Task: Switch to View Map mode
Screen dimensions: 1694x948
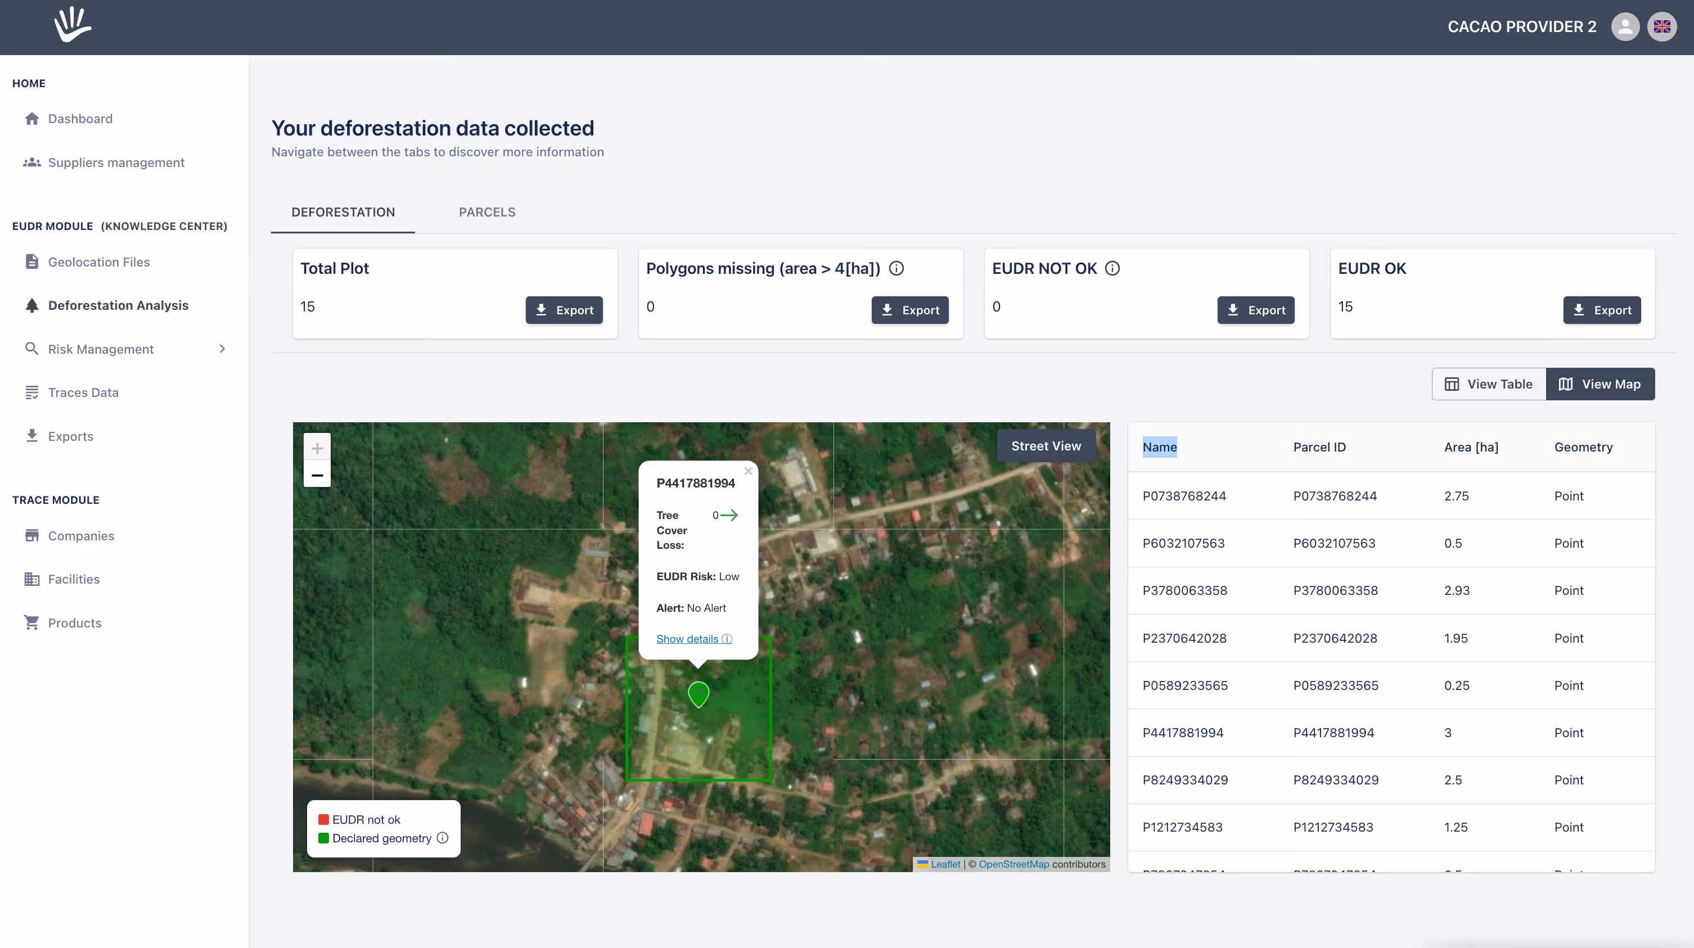Action: (1600, 384)
